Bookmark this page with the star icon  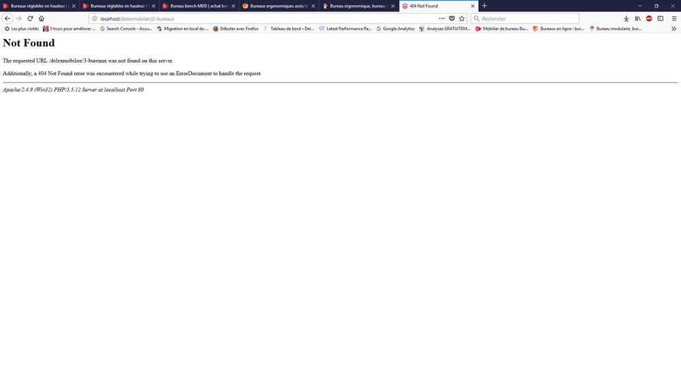tap(462, 18)
